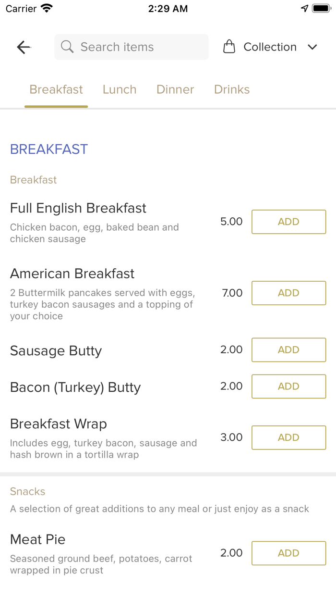Add Bacon (Turkey) Butty to order

coord(288,386)
